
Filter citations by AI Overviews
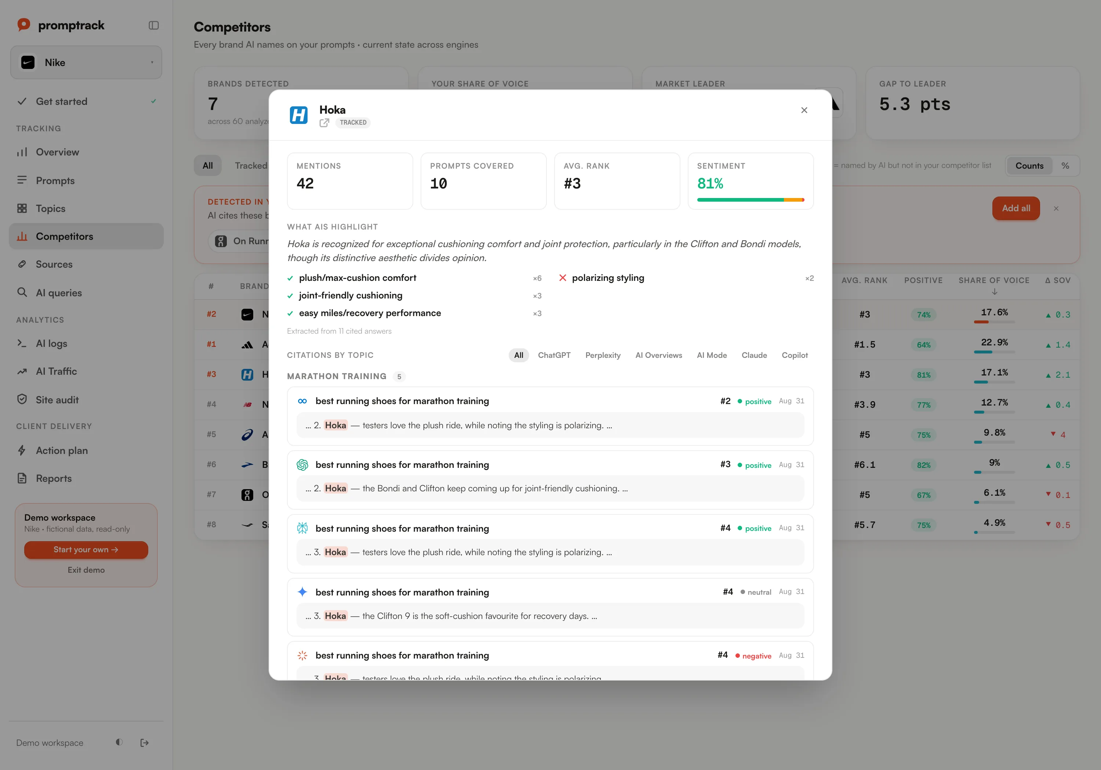coord(658,355)
